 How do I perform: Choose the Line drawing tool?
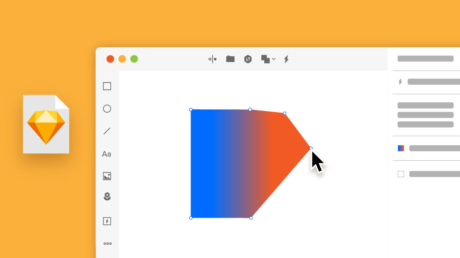click(107, 131)
